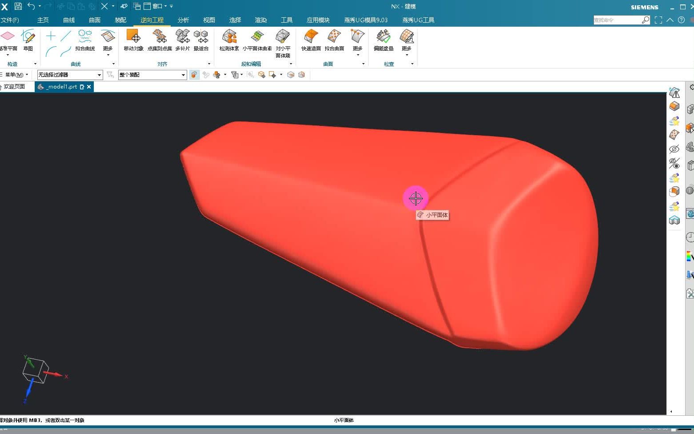Select the Arc curve tool
The width and height of the screenshot is (694, 434).
[x=51, y=52]
